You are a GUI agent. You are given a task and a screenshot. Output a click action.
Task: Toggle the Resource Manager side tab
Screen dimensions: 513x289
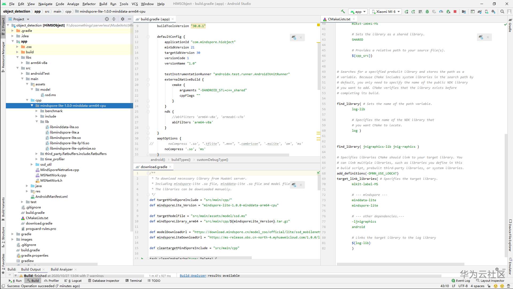(x=3, y=56)
